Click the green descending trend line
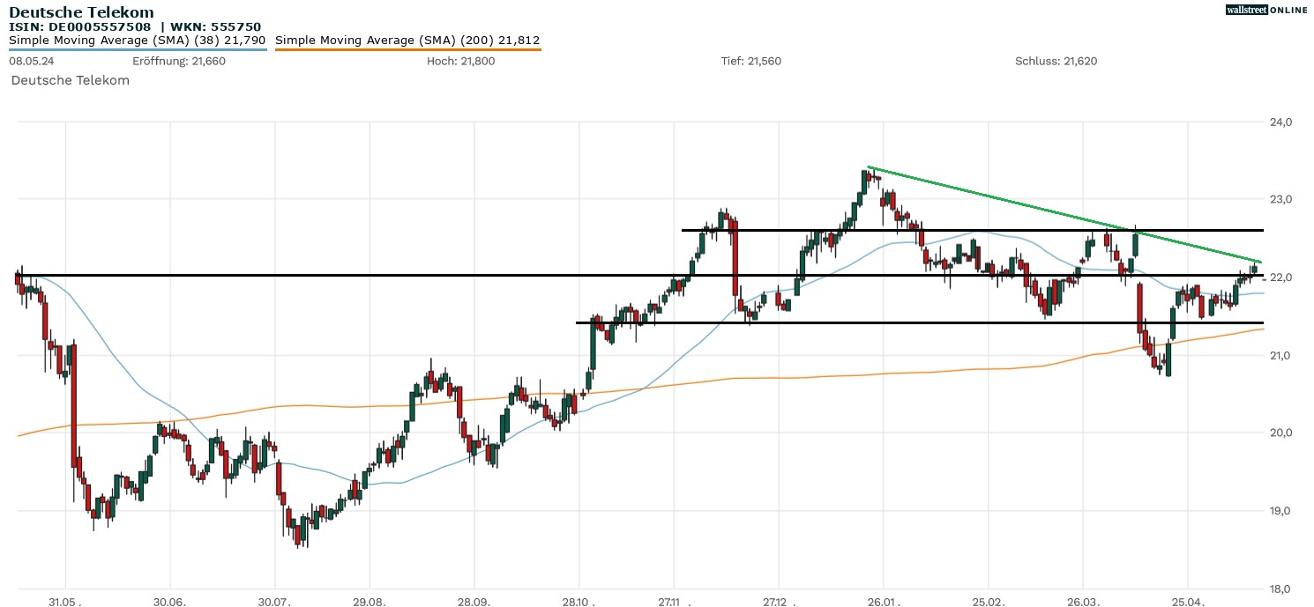 (1064, 214)
